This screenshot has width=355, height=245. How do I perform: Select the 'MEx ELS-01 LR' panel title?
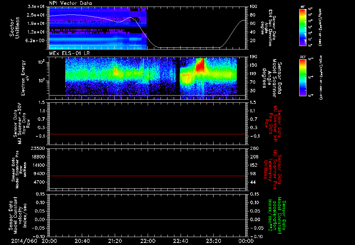pos(69,54)
